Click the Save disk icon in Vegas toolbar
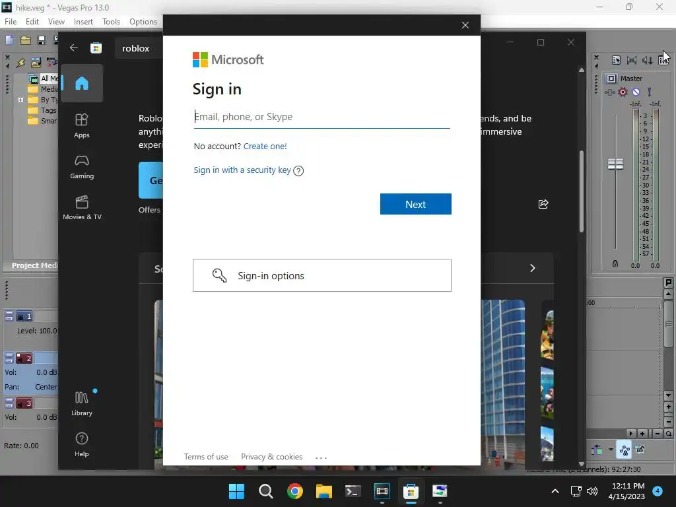This screenshot has height=507, width=676. pyautogui.click(x=42, y=40)
